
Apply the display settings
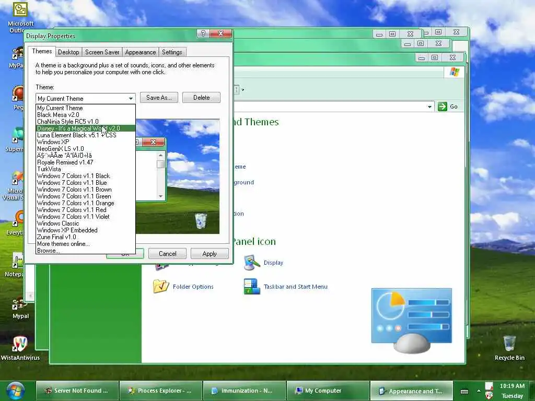[x=210, y=254]
